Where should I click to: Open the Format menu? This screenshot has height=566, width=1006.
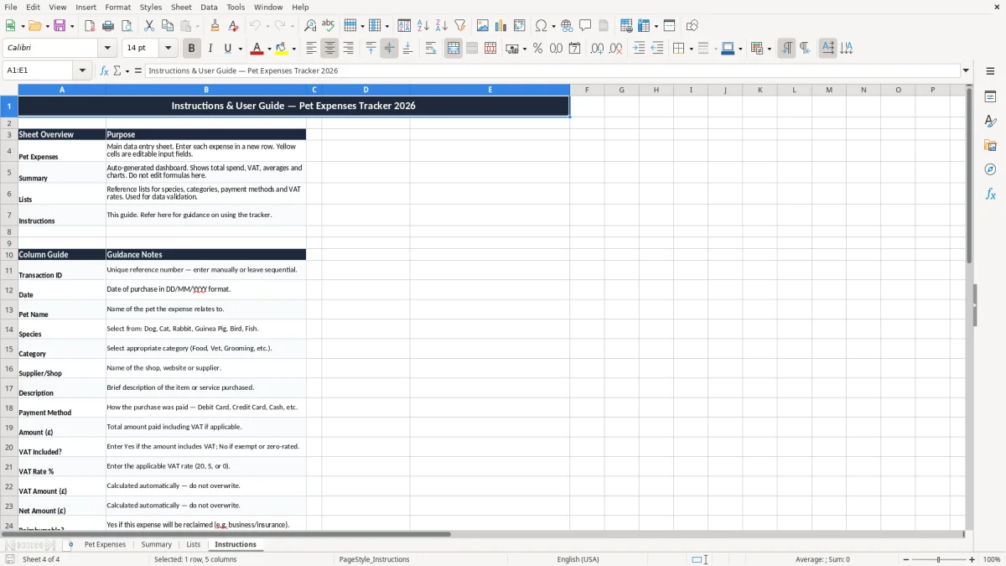[x=117, y=7]
